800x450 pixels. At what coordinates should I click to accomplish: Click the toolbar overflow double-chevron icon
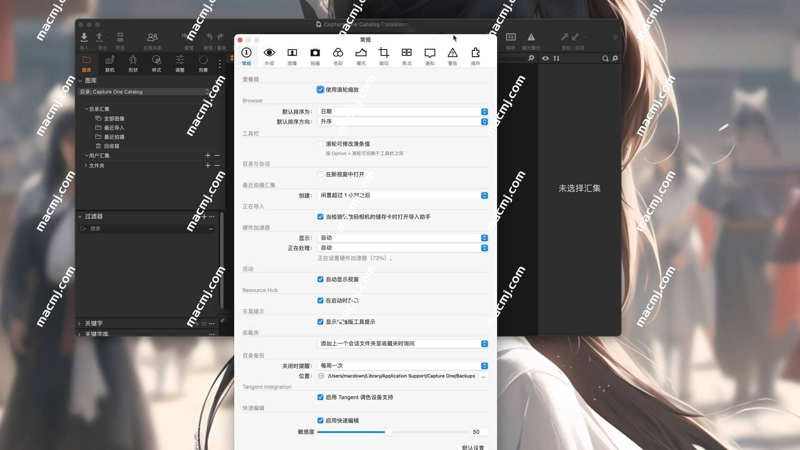(615, 37)
